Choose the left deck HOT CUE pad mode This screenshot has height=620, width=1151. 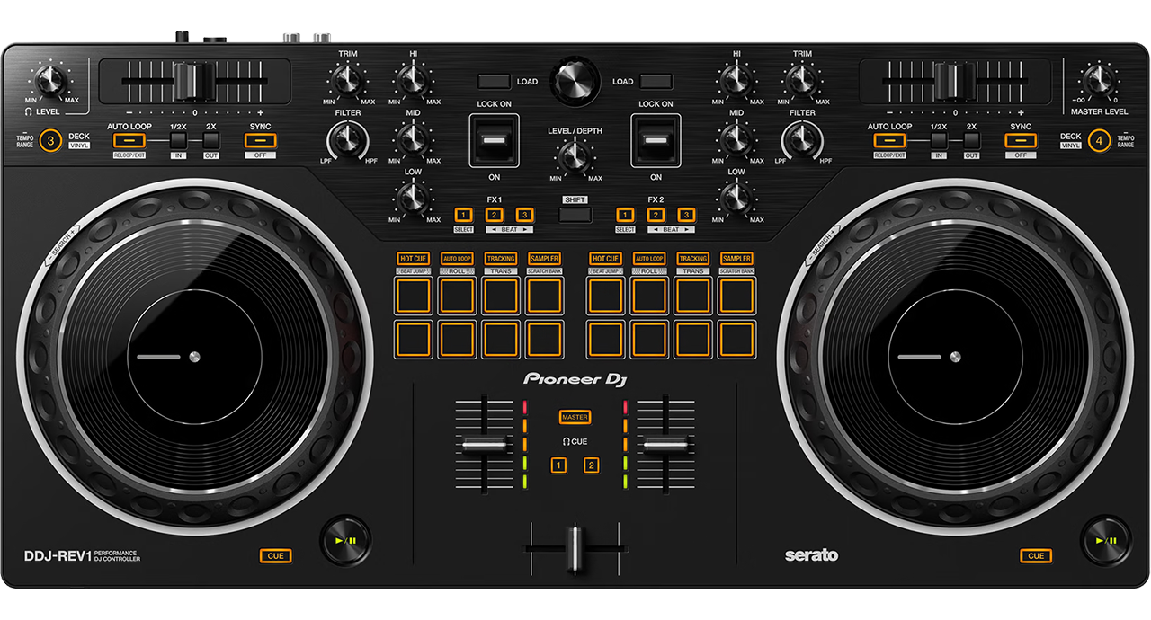(413, 259)
